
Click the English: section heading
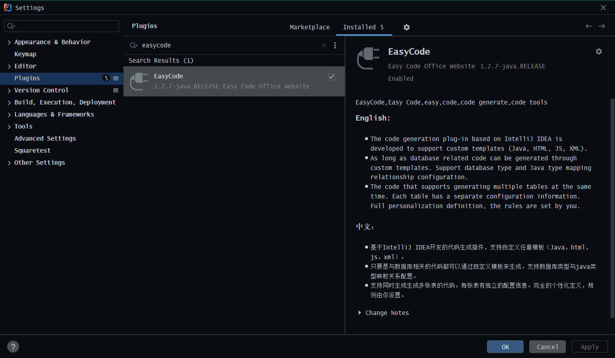point(373,118)
